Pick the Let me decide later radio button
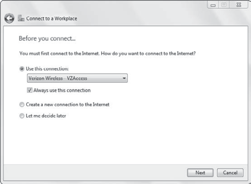 tap(22, 116)
